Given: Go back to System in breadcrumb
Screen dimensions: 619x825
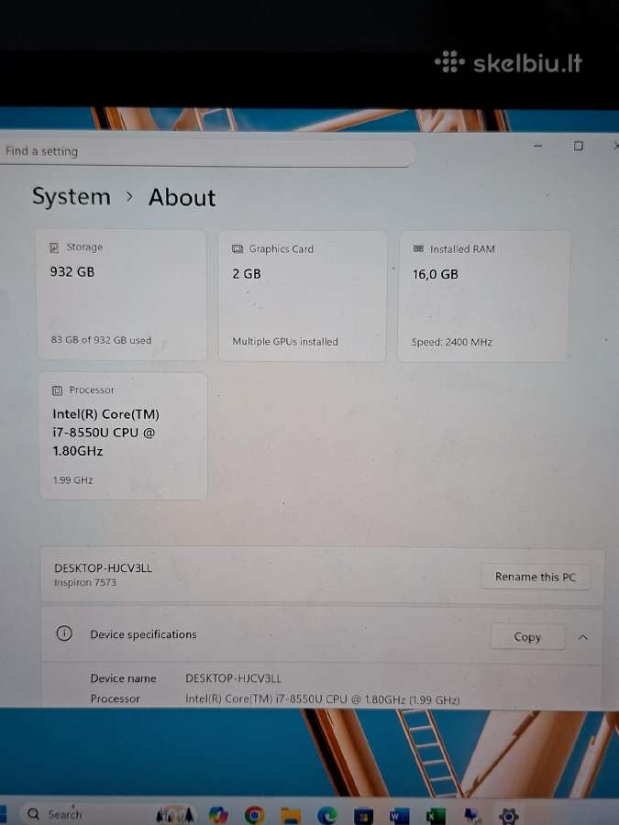Looking at the screenshot, I should tap(72, 196).
